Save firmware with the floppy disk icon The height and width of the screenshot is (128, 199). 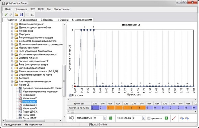[x=21, y=15]
